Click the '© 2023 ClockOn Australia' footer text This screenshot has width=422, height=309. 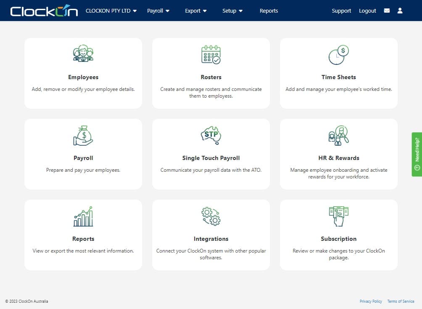tap(26, 301)
